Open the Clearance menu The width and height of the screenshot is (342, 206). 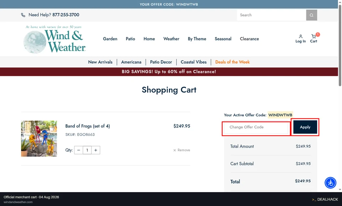point(249,39)
